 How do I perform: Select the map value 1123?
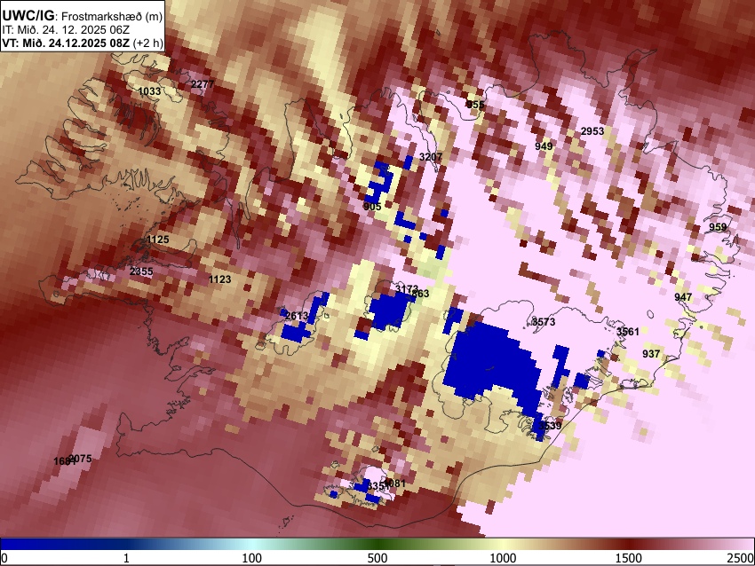[219, 279]
